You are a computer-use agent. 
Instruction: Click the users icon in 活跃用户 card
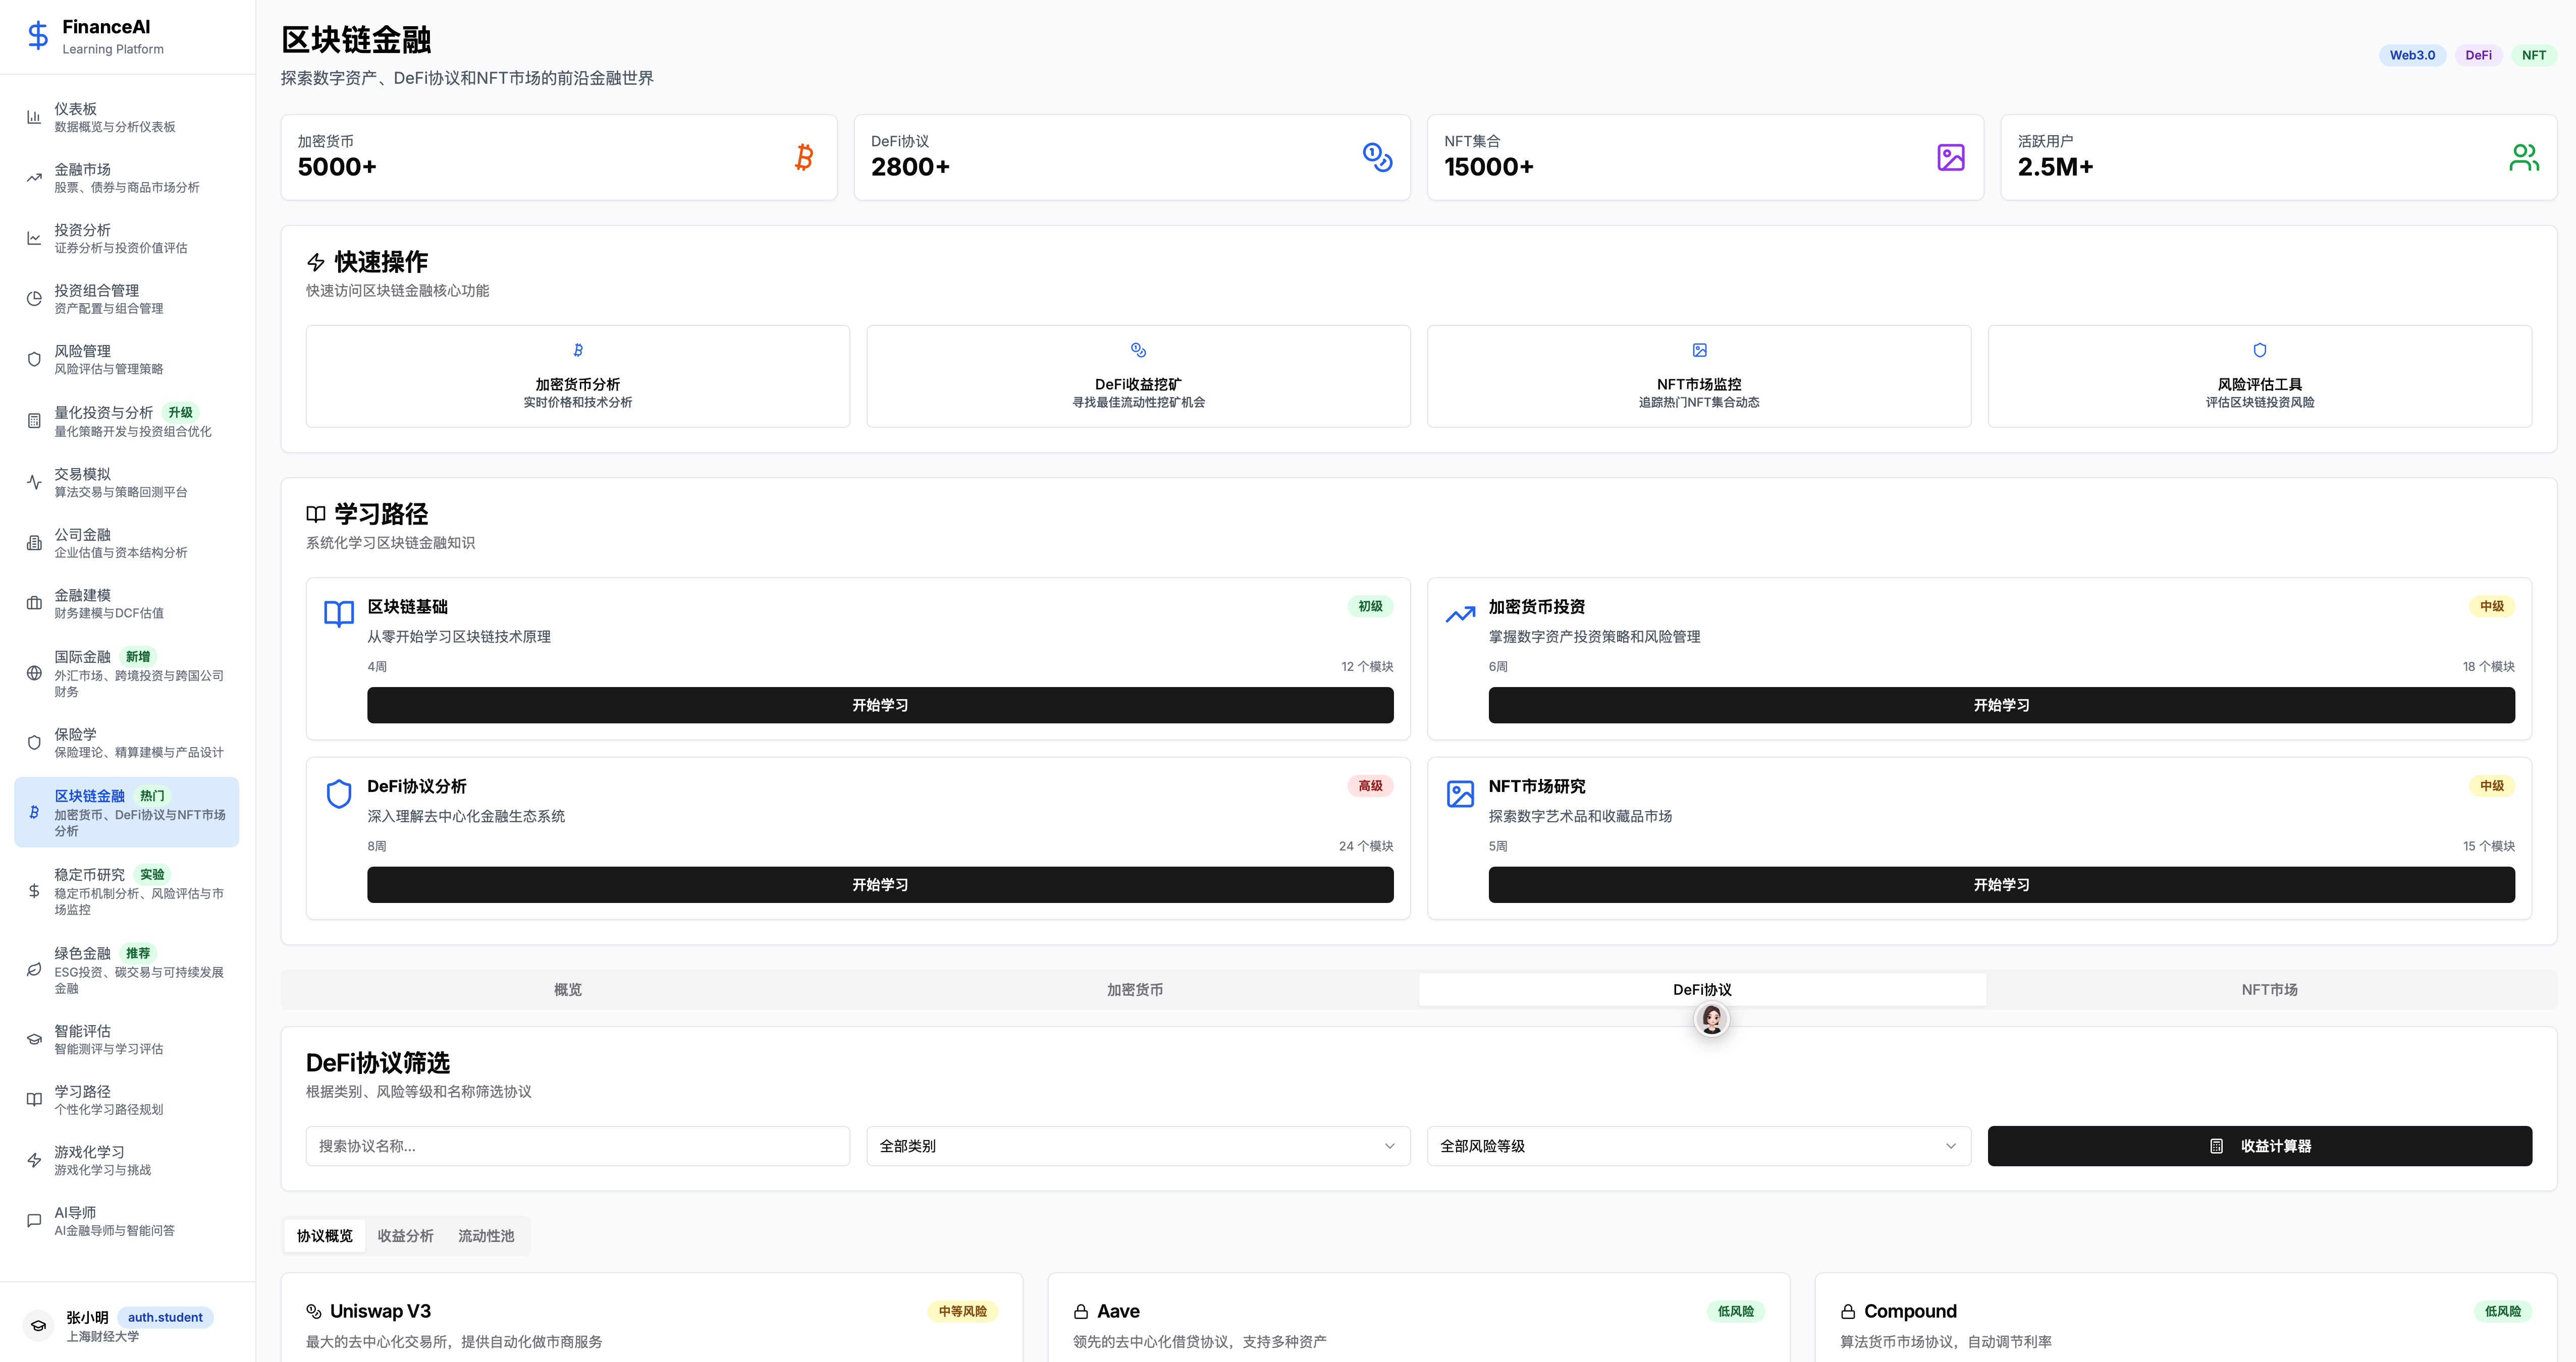click(x=2523, y=157)
